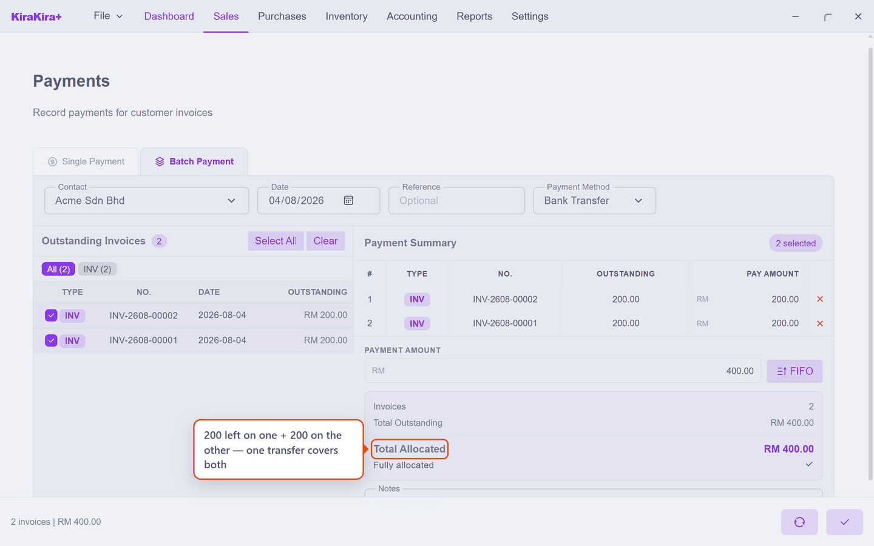
Task: Open the Purchases menu
Action: coord(282,16)
